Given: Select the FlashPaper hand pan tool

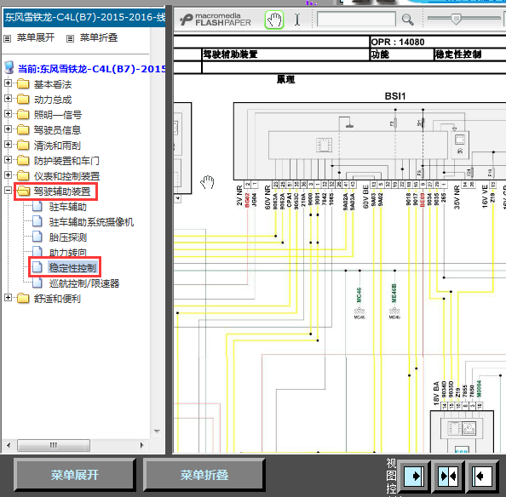Looking at the screenshot, I should [274, 20].
